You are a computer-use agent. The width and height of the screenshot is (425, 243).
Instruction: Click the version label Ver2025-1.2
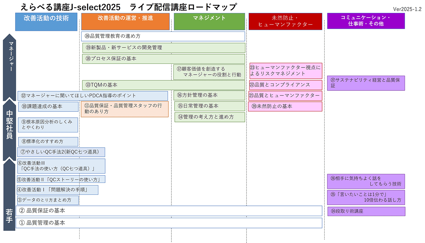[x=407, y=9]
